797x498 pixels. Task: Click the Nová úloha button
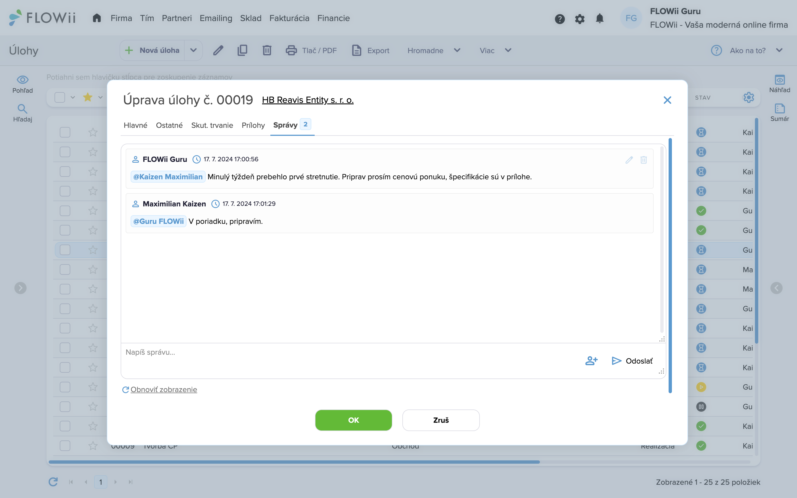point(152,50)
